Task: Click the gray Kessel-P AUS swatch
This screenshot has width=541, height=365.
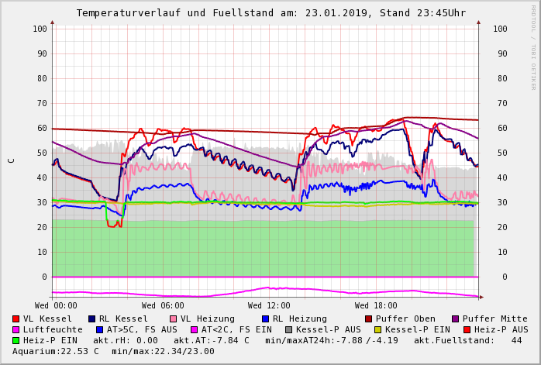Action: (288, 330)
